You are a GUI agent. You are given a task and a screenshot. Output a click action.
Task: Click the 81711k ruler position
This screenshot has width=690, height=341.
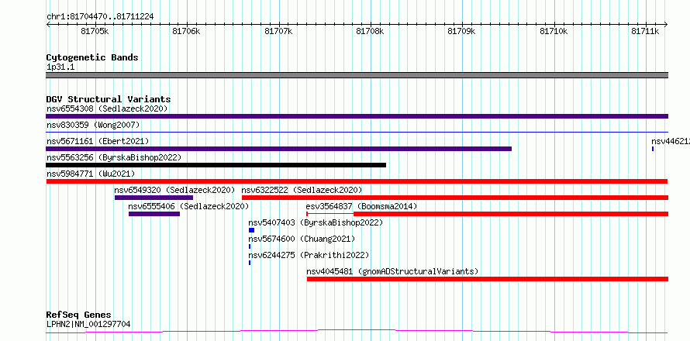pos(646,31)
